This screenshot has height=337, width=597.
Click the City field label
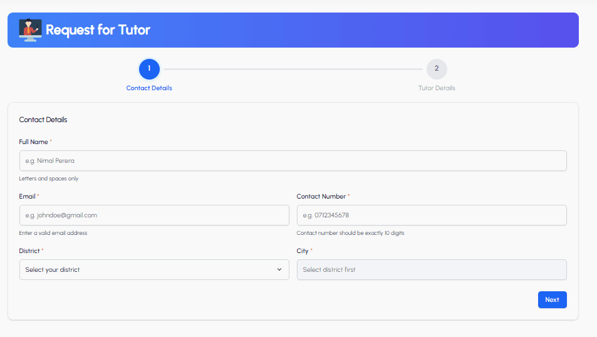pyautogui.click(x=303, y=251)
